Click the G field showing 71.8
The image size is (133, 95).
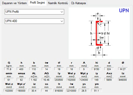[x=9, y=69]
